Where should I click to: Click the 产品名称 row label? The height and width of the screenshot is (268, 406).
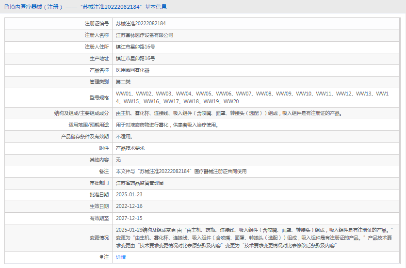(99, 70)
